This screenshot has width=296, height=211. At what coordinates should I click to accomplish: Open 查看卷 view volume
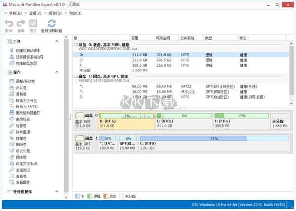[18, 176]
